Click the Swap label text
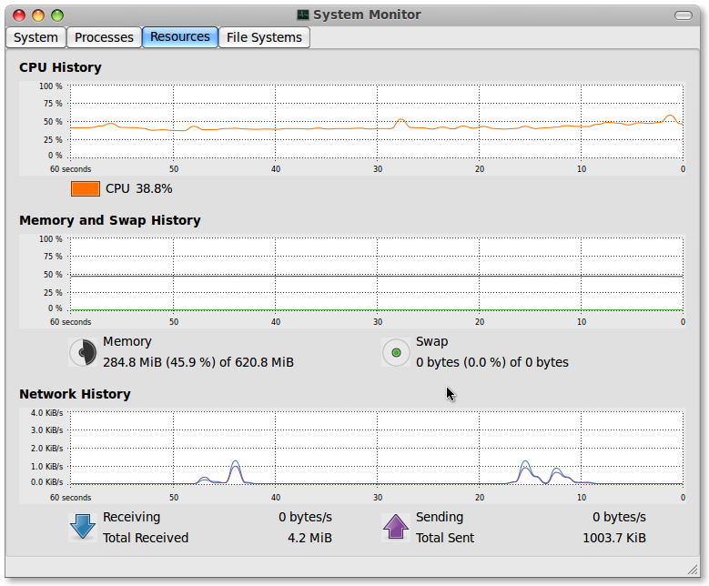Viewport: 709px width, 586px height. point(431,341)
